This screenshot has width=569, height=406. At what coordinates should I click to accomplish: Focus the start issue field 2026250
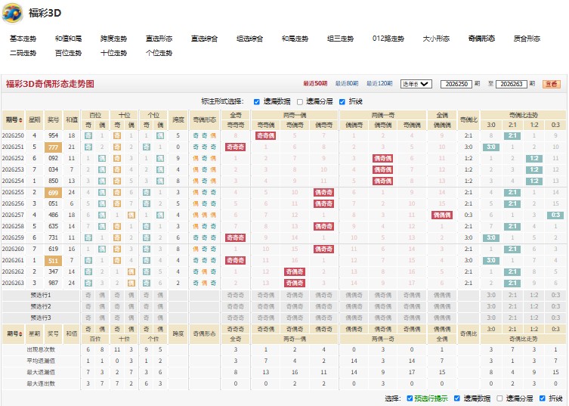(456, 84)
